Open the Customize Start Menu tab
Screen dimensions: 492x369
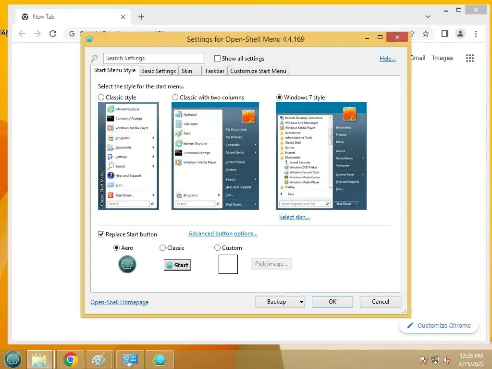[x=258, y=71]
